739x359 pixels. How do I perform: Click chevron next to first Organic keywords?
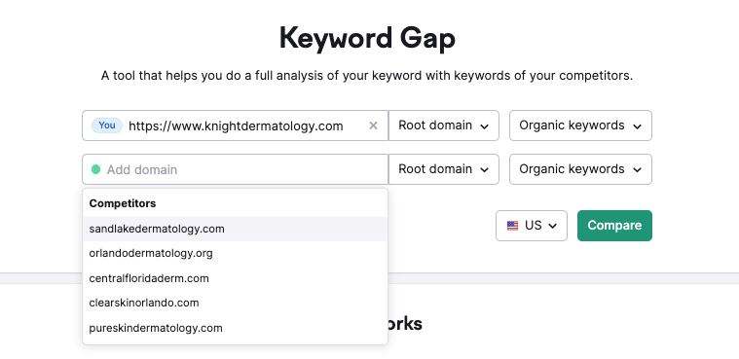tap(637, 126)
